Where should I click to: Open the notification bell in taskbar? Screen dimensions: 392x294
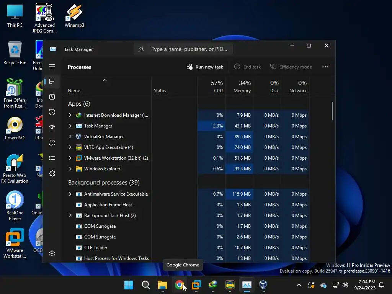(x=382, y=285)
